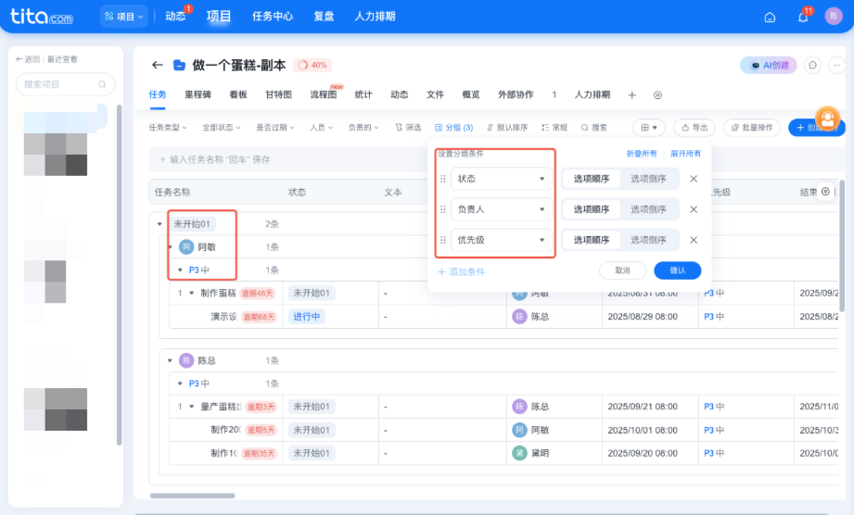Select 选项倒序 for 优先级
The height and width of the screenshot is (515, 854).
click(x=648, y=240)
